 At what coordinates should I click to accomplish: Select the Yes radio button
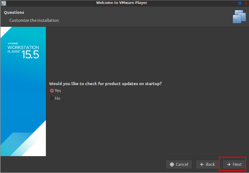tap(52, 91)
